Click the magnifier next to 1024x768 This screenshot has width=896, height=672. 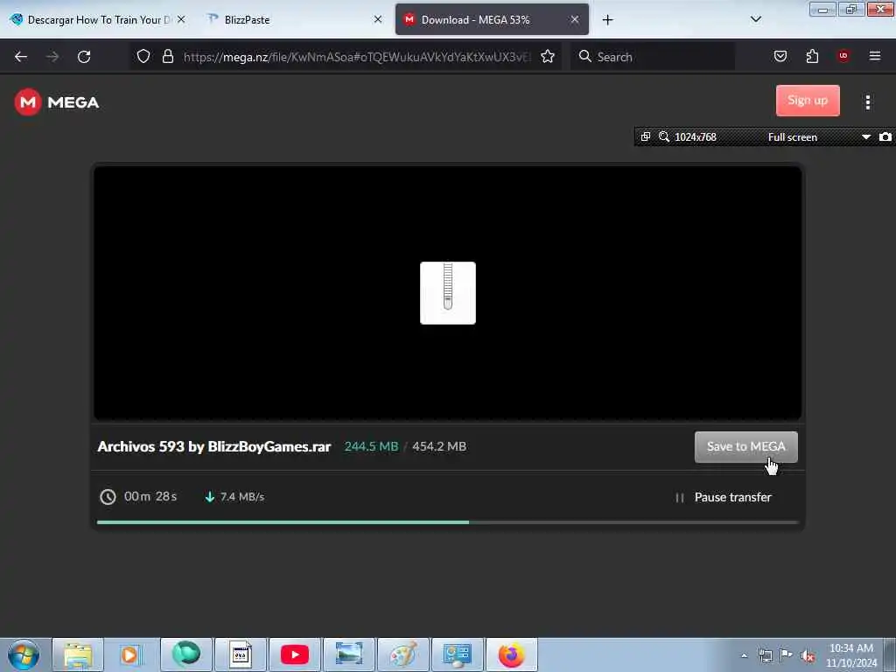click(664, 137)
